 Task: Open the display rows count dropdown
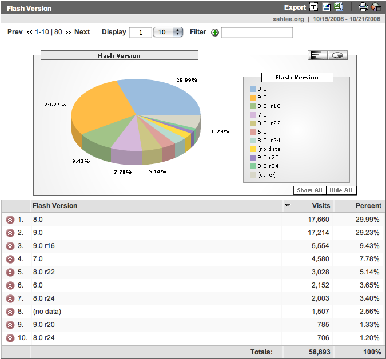pos(168,32)
